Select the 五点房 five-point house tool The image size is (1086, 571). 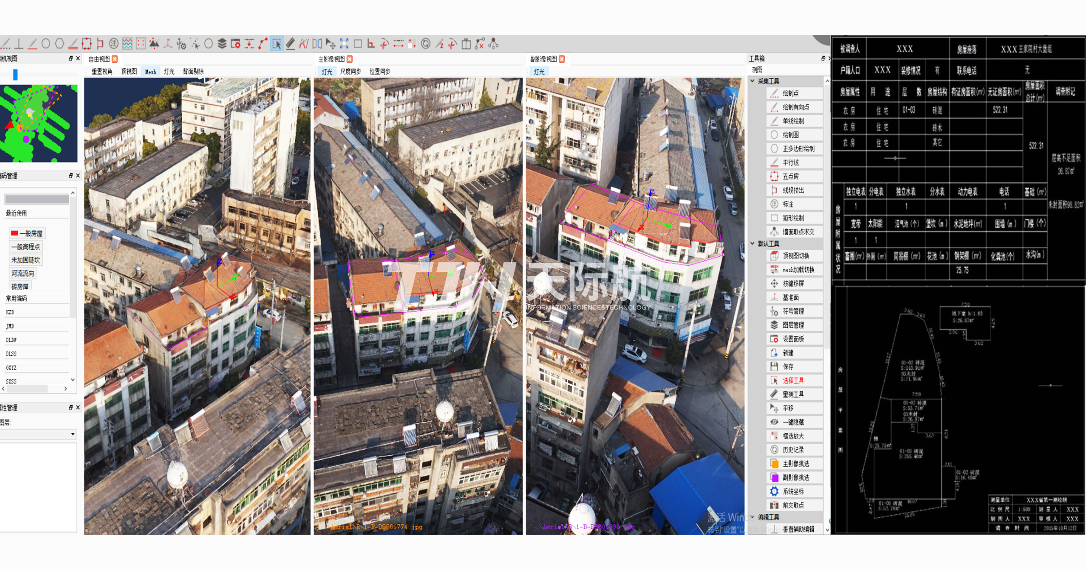[x=790, y=176]
